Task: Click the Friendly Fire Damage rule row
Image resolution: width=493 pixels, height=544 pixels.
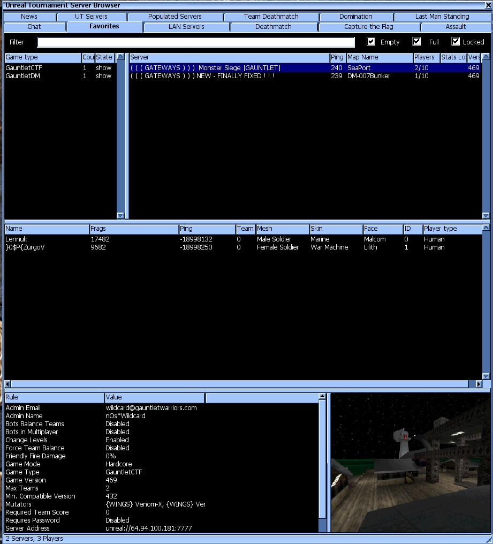Action: (162, 456)
